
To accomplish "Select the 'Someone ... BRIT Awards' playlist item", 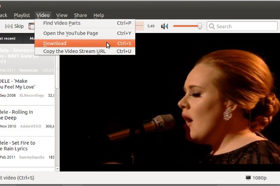I will 27,60.
